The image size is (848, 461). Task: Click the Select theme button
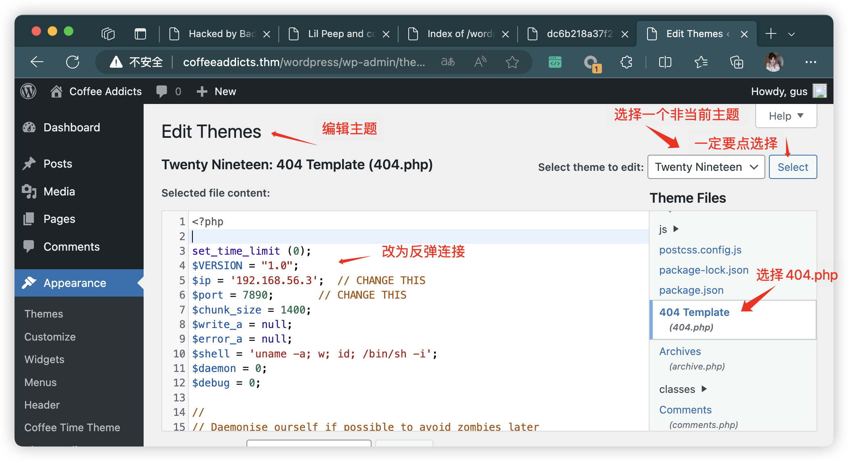[793, 167]
